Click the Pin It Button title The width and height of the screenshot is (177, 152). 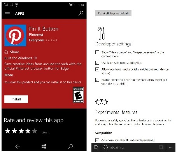(x=43, y=29)
